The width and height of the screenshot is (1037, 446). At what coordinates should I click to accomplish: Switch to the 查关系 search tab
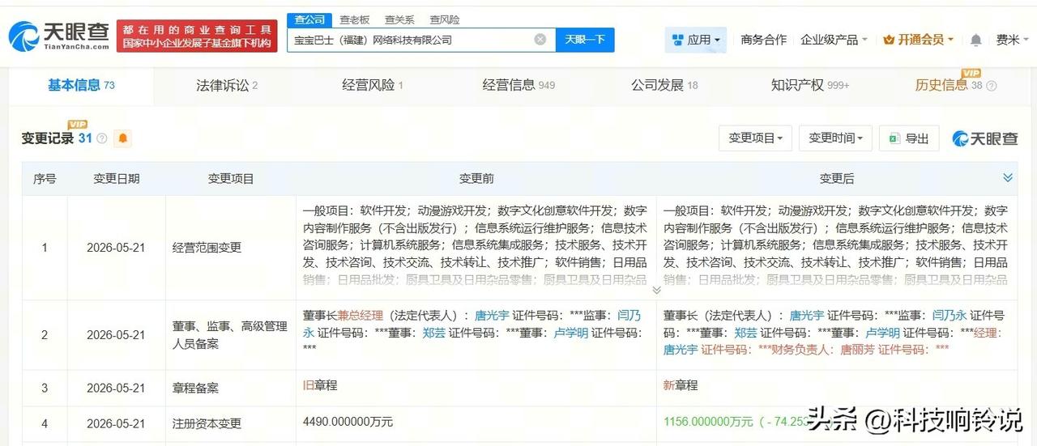(399, 19)
